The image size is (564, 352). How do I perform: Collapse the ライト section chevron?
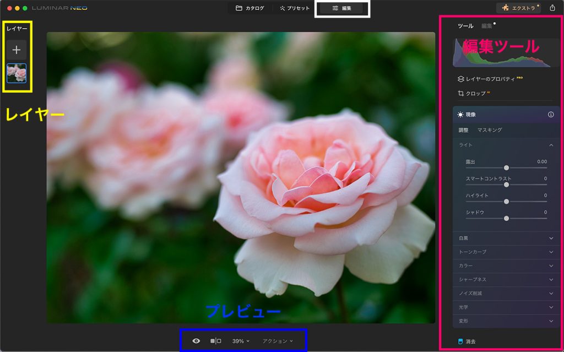click(551, 145)
